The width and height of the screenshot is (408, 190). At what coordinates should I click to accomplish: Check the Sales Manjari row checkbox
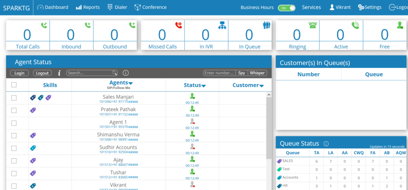click(x=14, y=98)
